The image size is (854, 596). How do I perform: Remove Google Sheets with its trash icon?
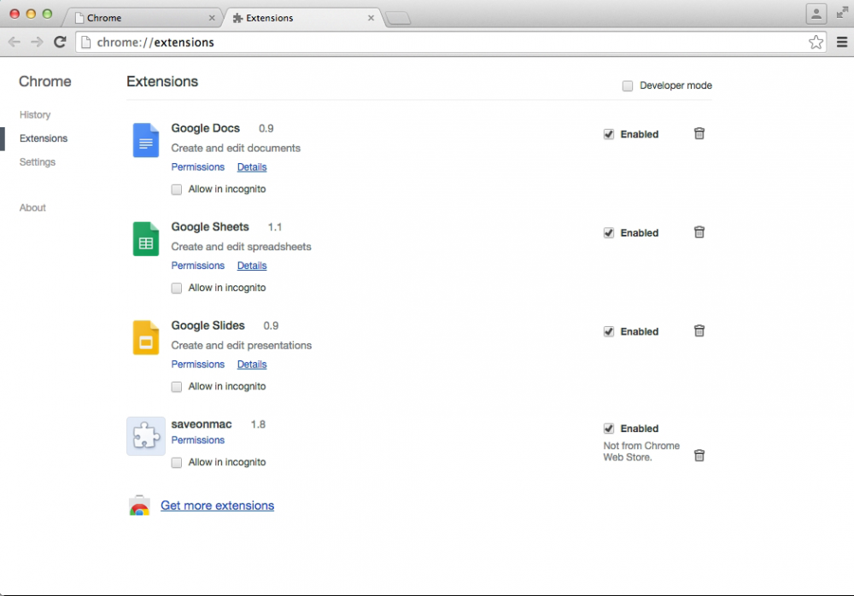699,232
